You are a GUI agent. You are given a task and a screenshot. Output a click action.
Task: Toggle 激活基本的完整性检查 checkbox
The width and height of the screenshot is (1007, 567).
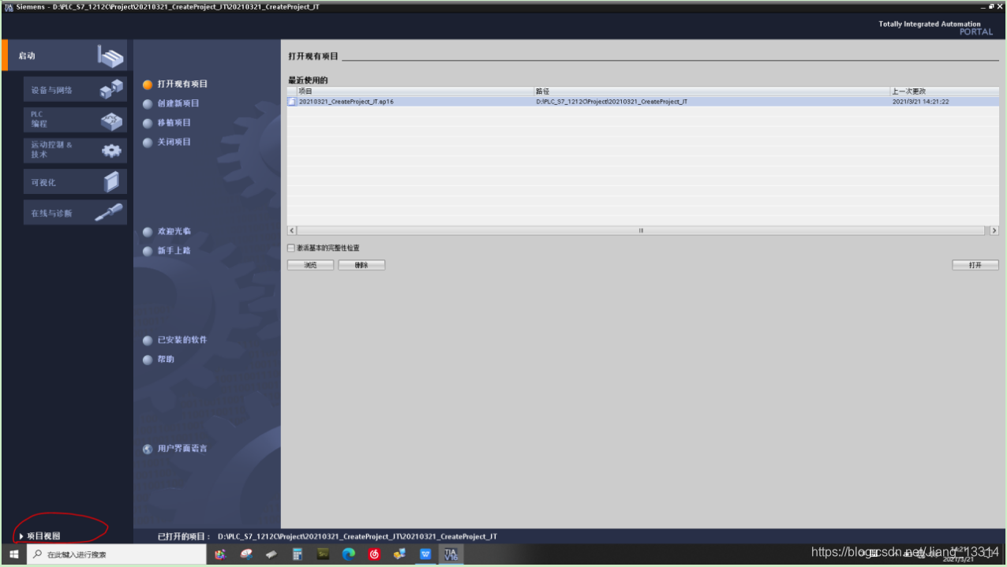point(291,248)
